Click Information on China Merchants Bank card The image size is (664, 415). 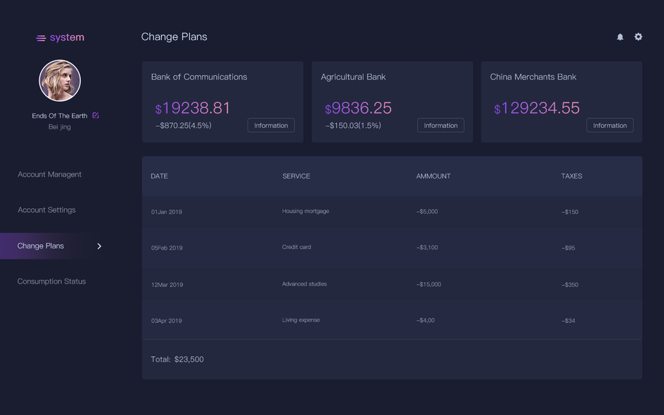(610, 125)
